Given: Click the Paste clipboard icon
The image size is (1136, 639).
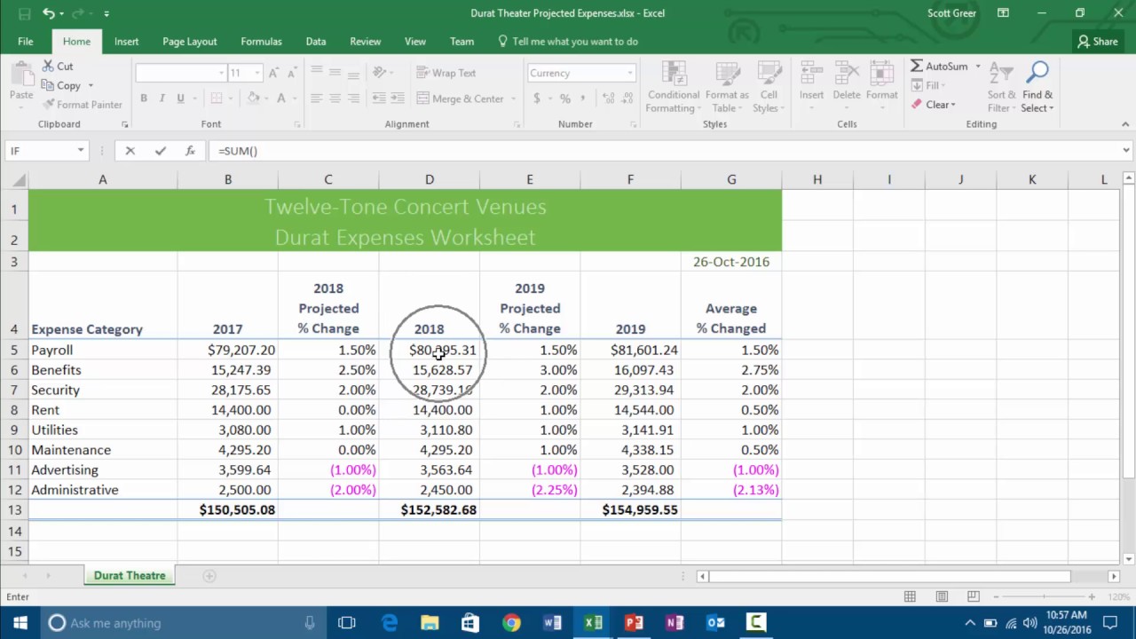Looking at the screenshot, I should click(21, 76).
